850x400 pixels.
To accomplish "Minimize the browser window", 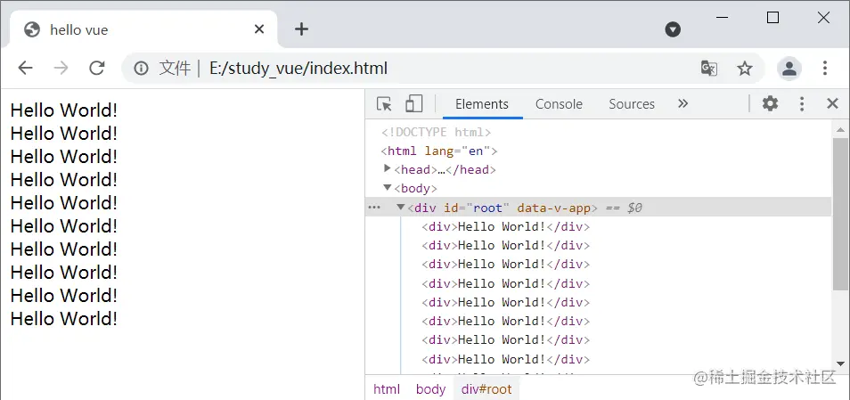I will pos(722,17).
